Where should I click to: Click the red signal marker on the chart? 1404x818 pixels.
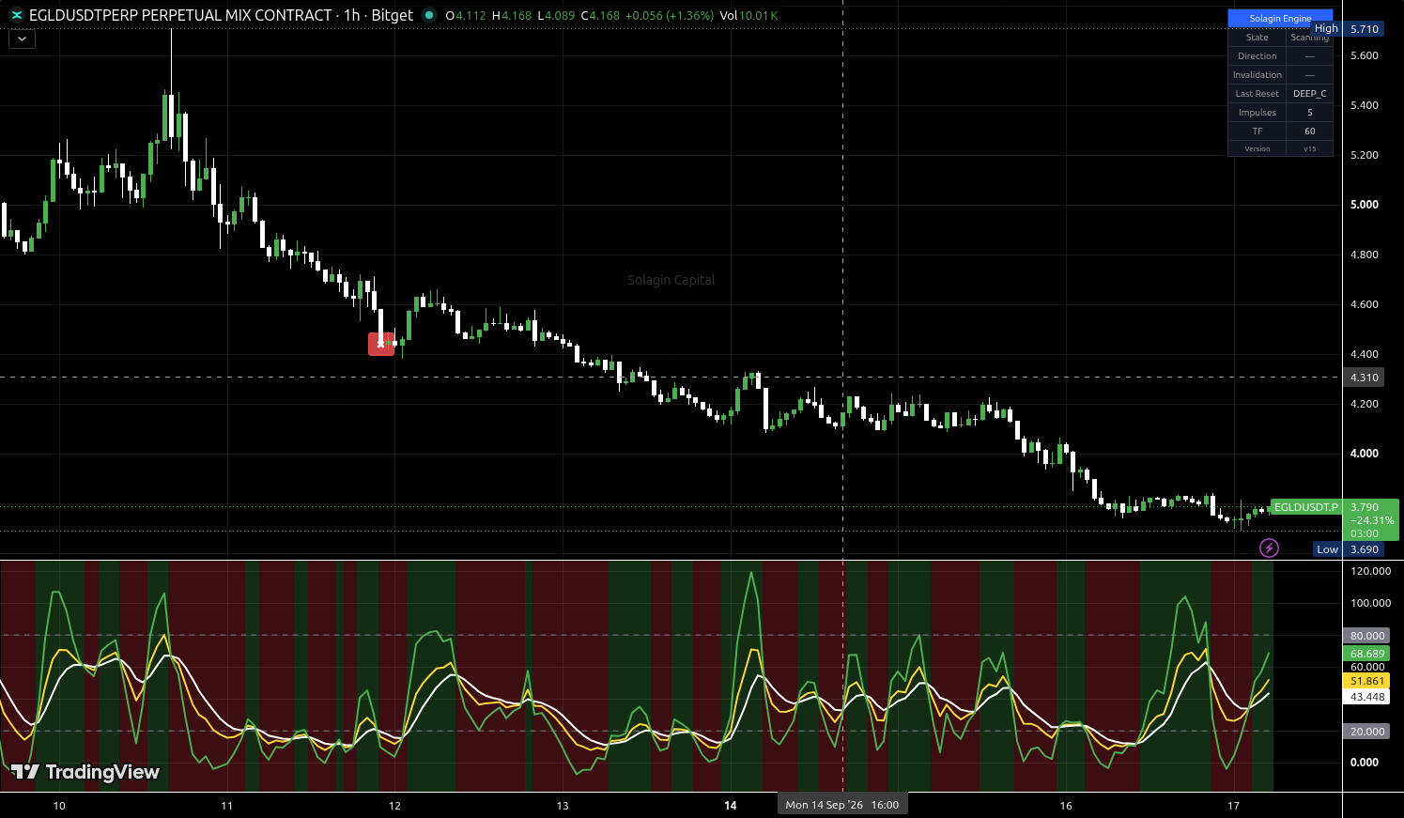click(380, 344)
